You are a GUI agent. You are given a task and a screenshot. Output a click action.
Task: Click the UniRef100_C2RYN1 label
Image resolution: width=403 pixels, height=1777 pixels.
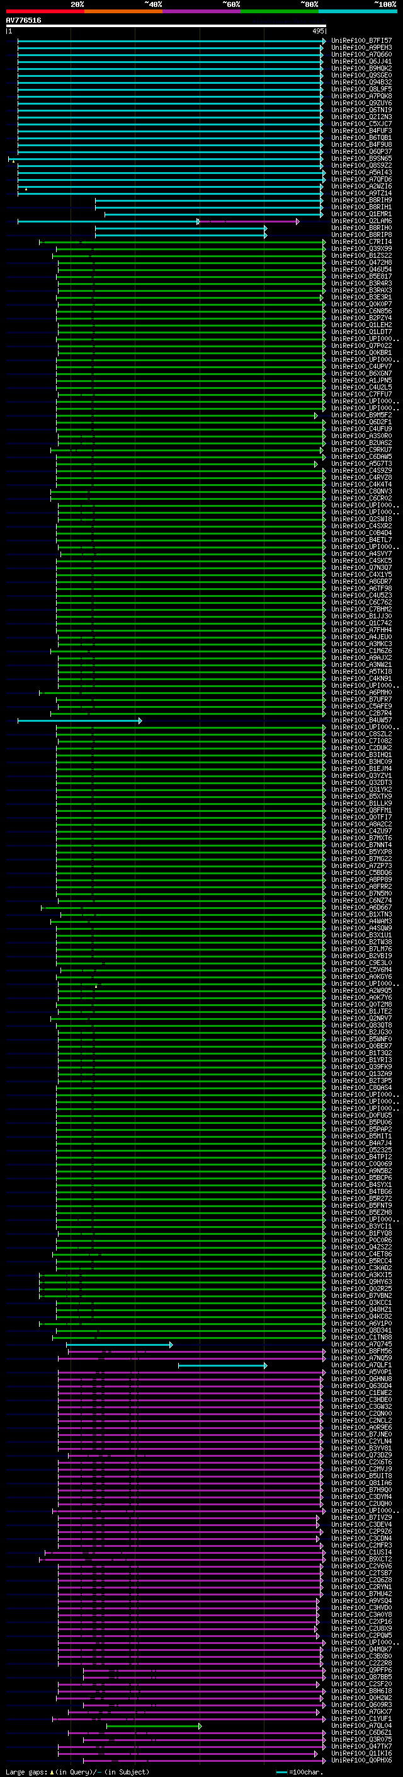pyautogui.click(x=361, y=1587)
